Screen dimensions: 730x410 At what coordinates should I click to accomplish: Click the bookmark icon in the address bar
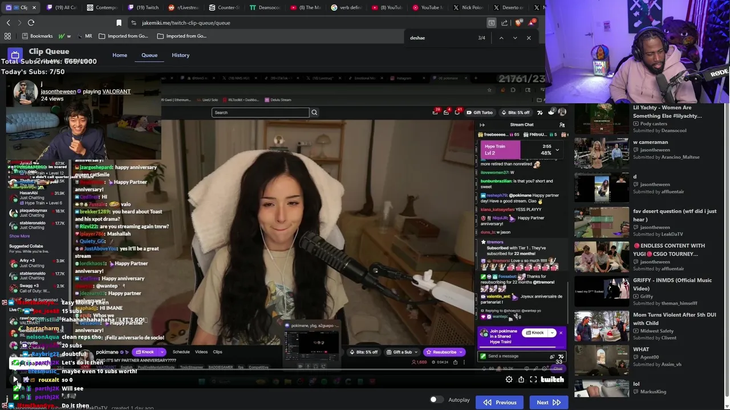tap(119, 23)
